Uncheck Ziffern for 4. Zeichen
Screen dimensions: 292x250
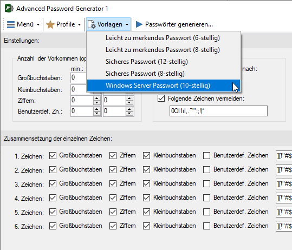coord(113,198)
